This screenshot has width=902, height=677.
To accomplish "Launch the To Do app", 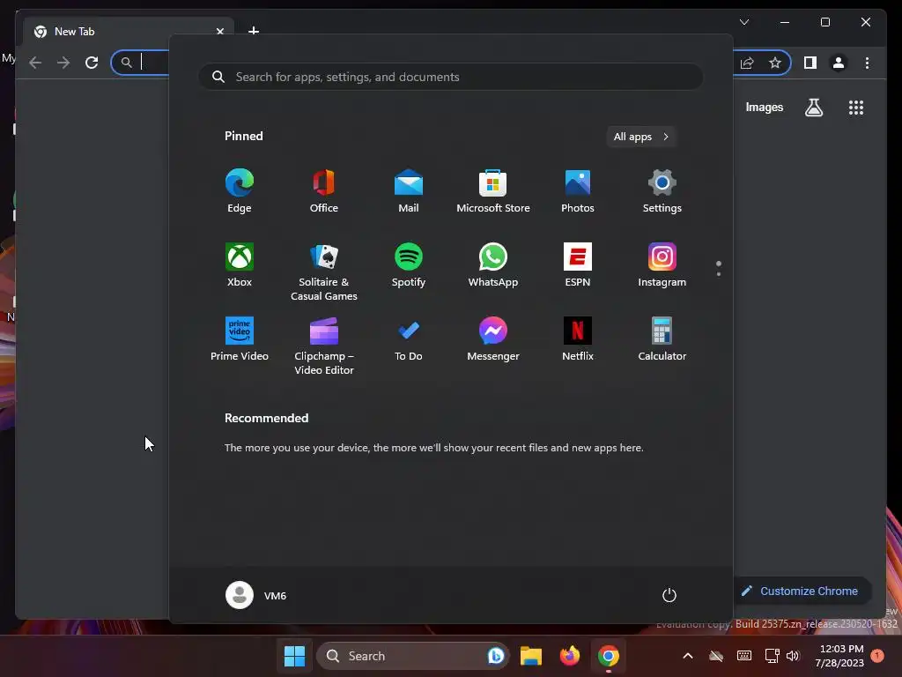I will [x=409, y=339].
